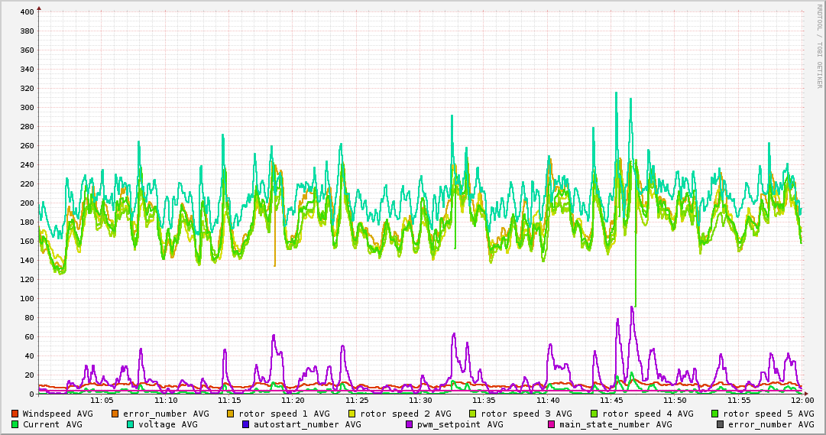826x435 pixels.
Task: Click the 400 value on the y-axis
Action: (x=27, y=12)
